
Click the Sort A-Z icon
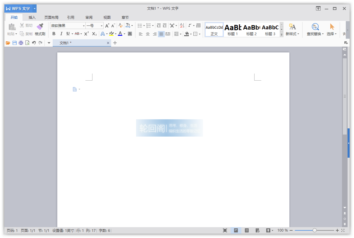click(182, 25)
